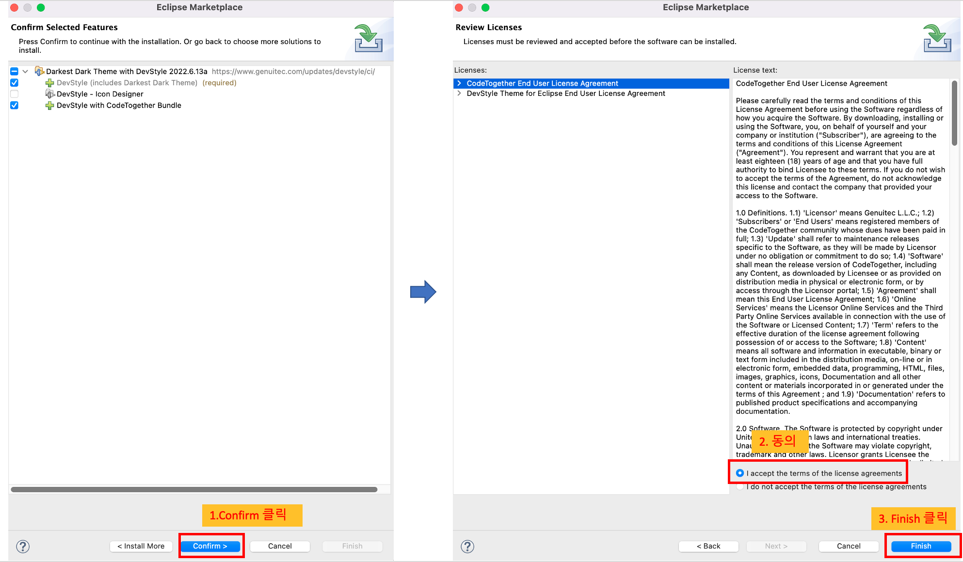Expand CodeTogether End User License Agreement entry
963x562 pixels.
[x=459, y=83]
